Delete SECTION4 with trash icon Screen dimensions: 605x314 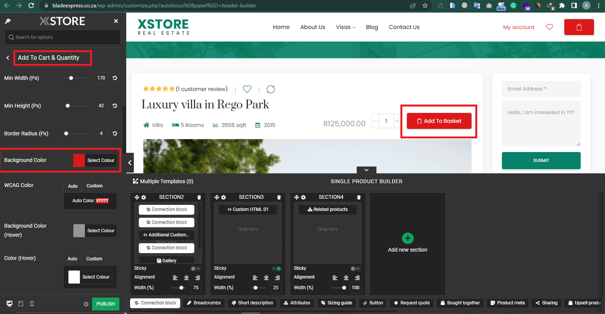359,197
